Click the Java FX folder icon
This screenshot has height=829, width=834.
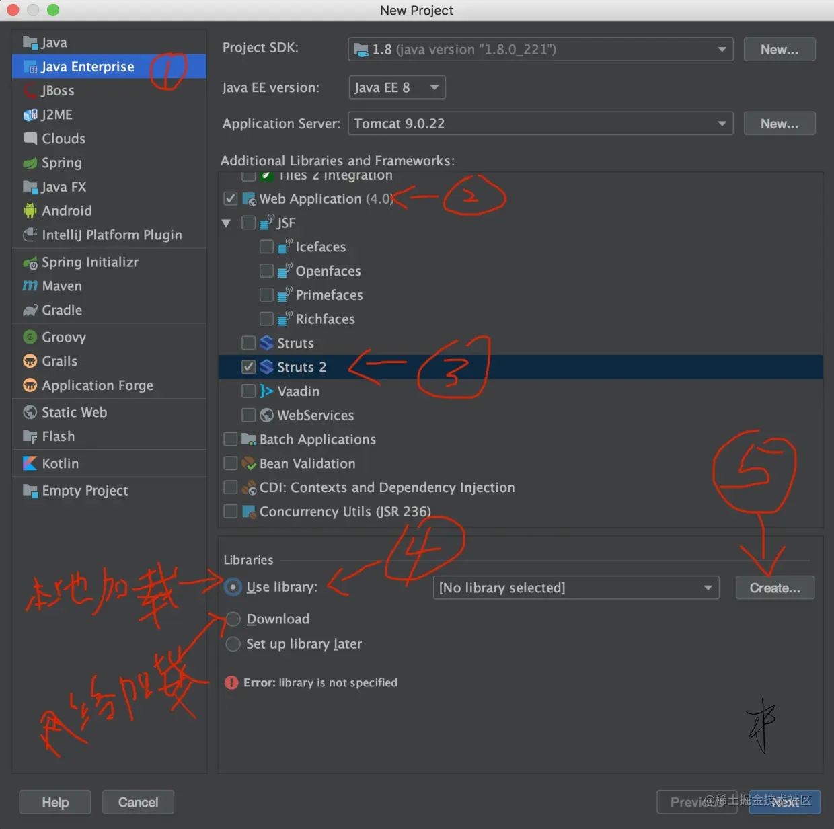coord(30,187)
